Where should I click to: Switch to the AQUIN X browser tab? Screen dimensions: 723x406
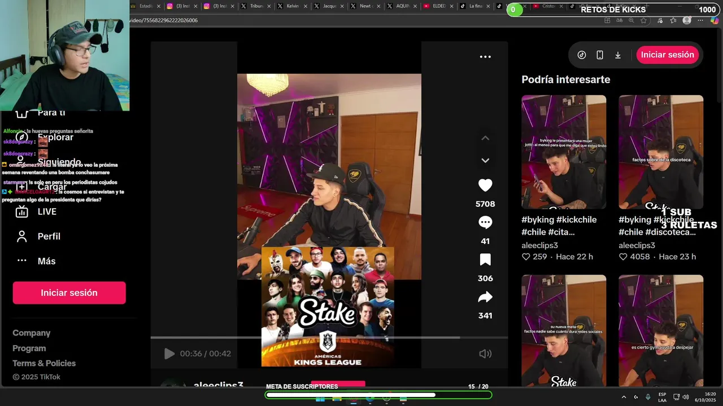click(402, 6)
